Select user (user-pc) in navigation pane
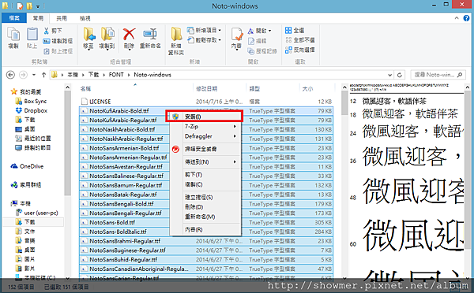This screenshot has height=293, width=474. coord(37,213)
